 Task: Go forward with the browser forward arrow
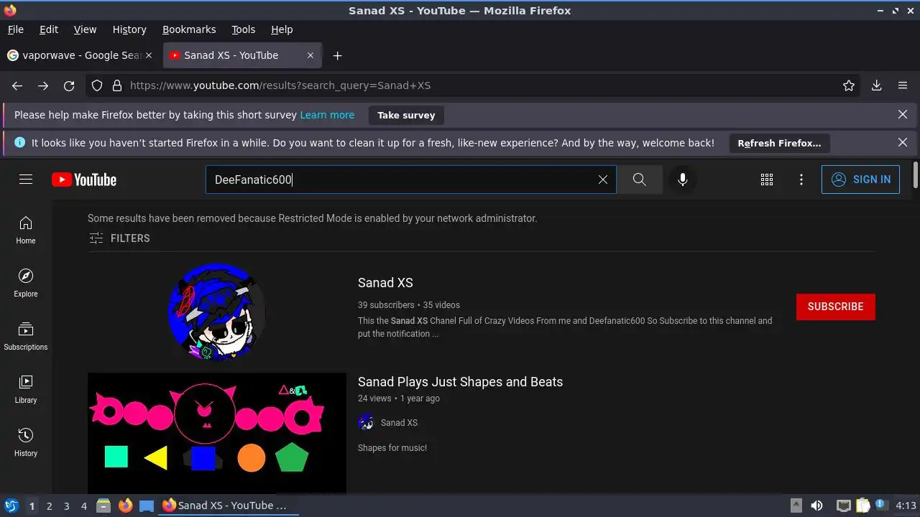[43, 85]
